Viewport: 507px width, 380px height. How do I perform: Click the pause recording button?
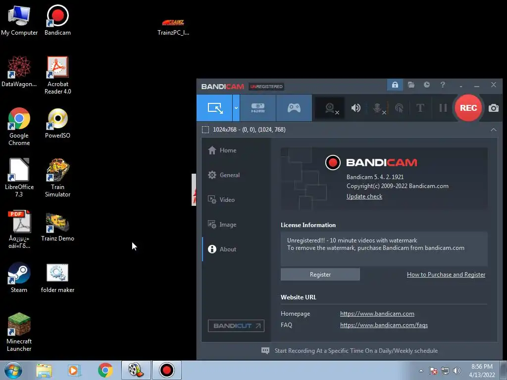443,108
